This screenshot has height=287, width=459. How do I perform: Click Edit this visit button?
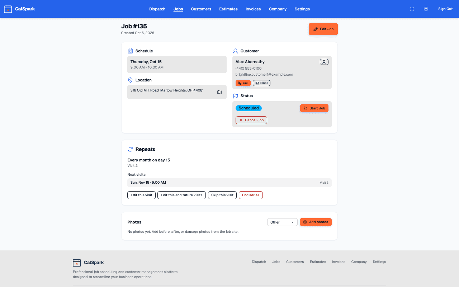(141, 195)
